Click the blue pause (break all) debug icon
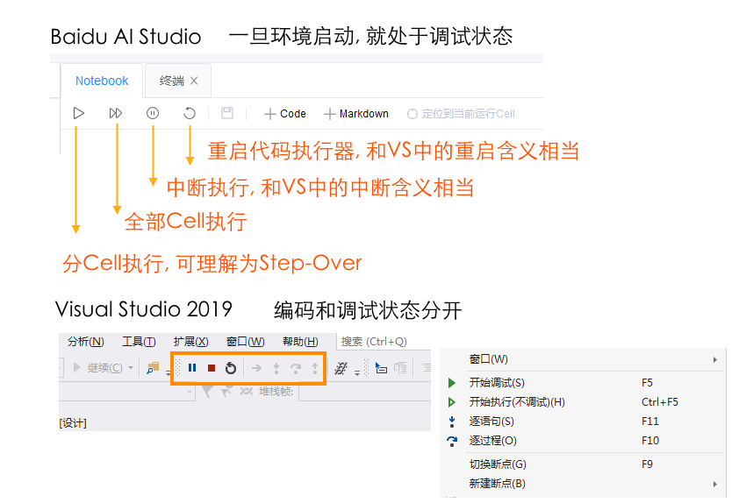This screenshot has width=739, height=503. [x=192, y=367]
